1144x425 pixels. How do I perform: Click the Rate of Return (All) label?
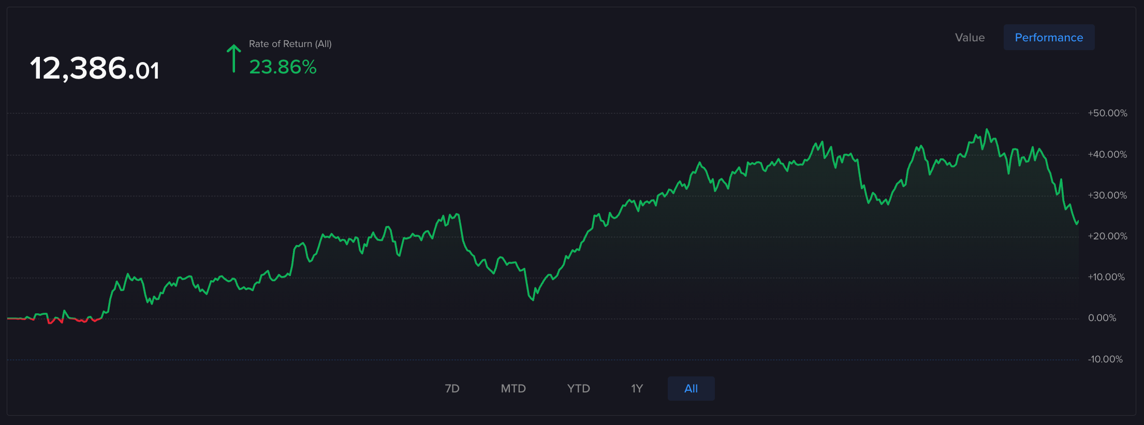tap(290, 44)
